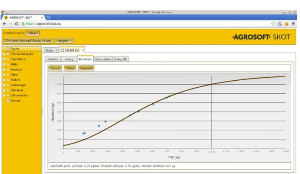
Task: Open the Základní sub-tab
Action: [53, 59]
